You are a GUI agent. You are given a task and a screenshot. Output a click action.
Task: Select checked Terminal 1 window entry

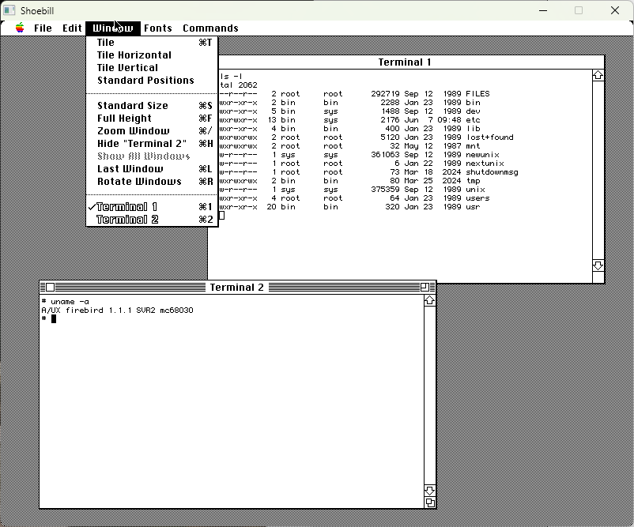pos(152,207)
